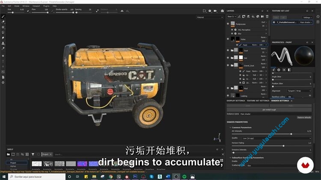Click the Horizon Fading slider
This screenshot has height=180, width=321.
271,146
